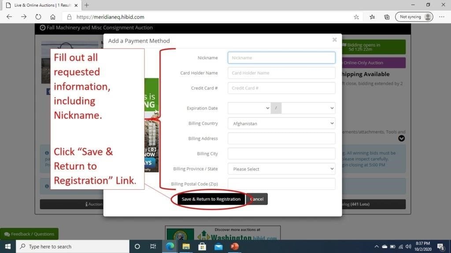
Task: Click the site padlock icon
Action: (x=69, y=17)
